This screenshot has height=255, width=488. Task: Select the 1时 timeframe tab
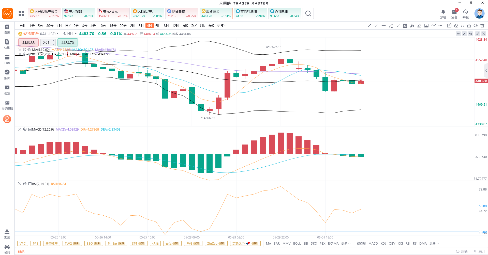(59, 26)
